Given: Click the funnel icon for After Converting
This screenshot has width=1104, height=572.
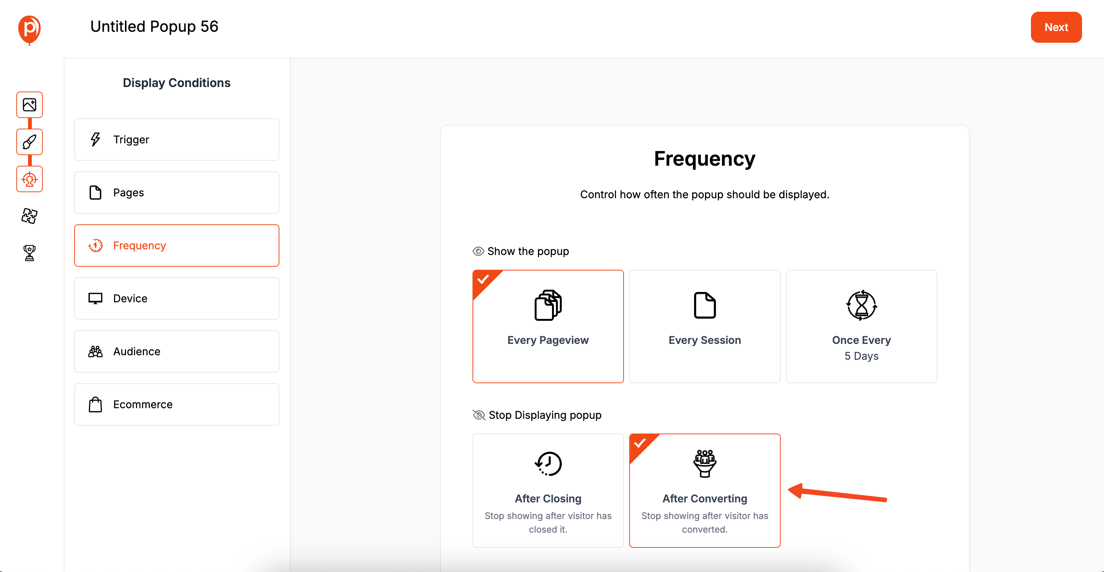Looking at the screenshot, I should pos(705,464).
